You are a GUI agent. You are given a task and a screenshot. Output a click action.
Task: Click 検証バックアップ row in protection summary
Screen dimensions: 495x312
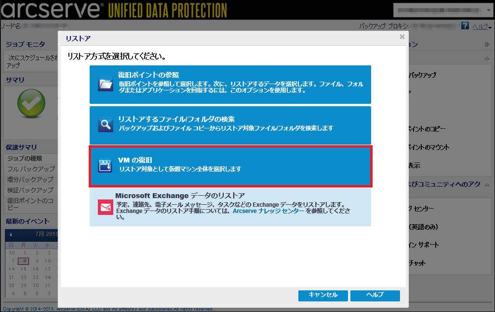(31, 190)
